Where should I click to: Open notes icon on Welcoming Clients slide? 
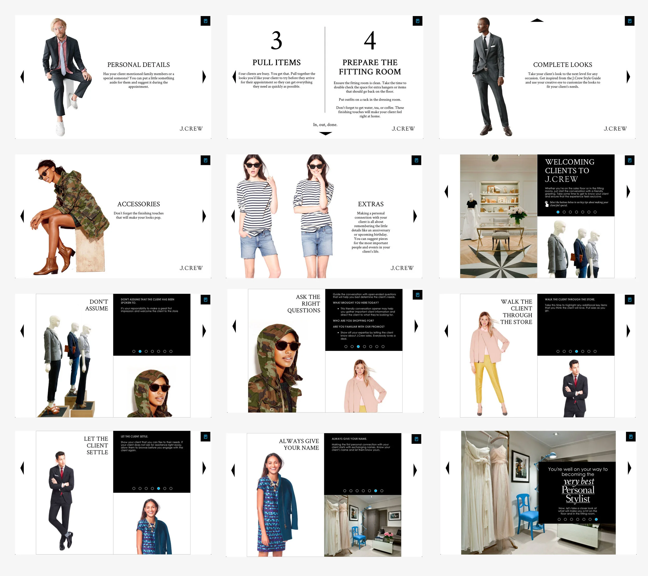(x=630, y=160)
